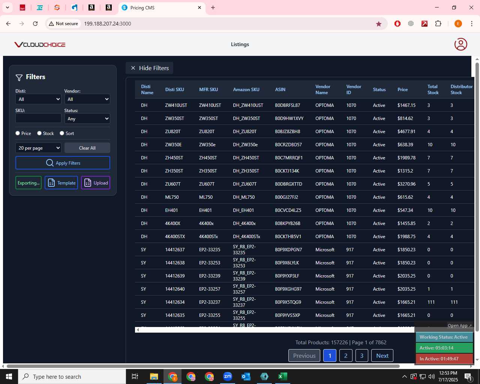Open Outlook from the taskbar
This screenshot has width=480, height=384.
click(x=246, y=376)
